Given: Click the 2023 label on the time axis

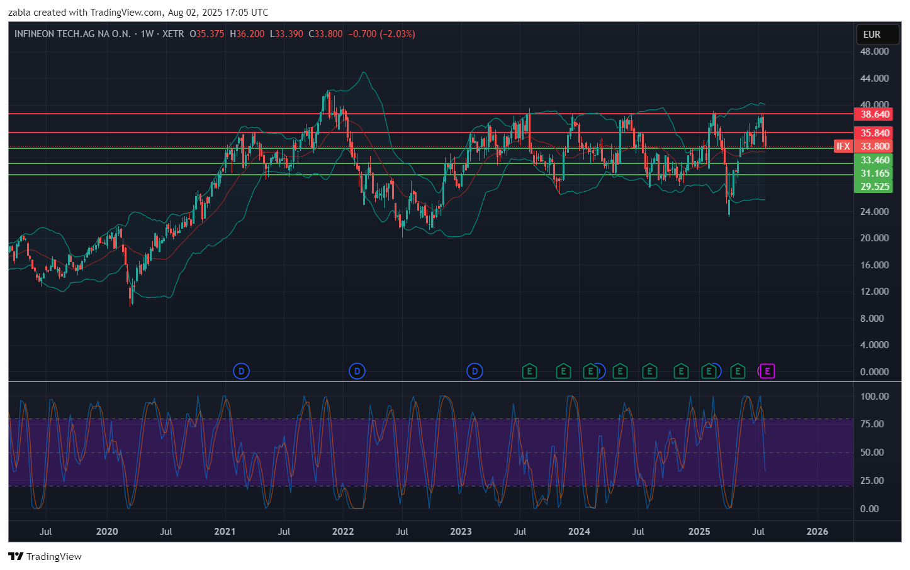Looking at the screenshot, I should pyautogui.click(x=461, y=532).
